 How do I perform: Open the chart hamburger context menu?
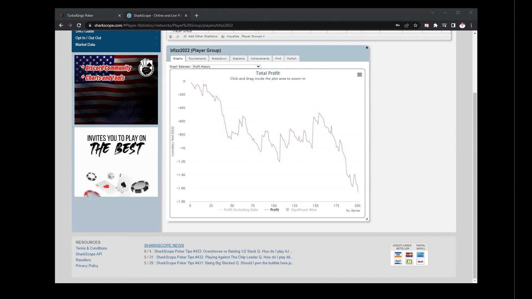pos(359,75)
